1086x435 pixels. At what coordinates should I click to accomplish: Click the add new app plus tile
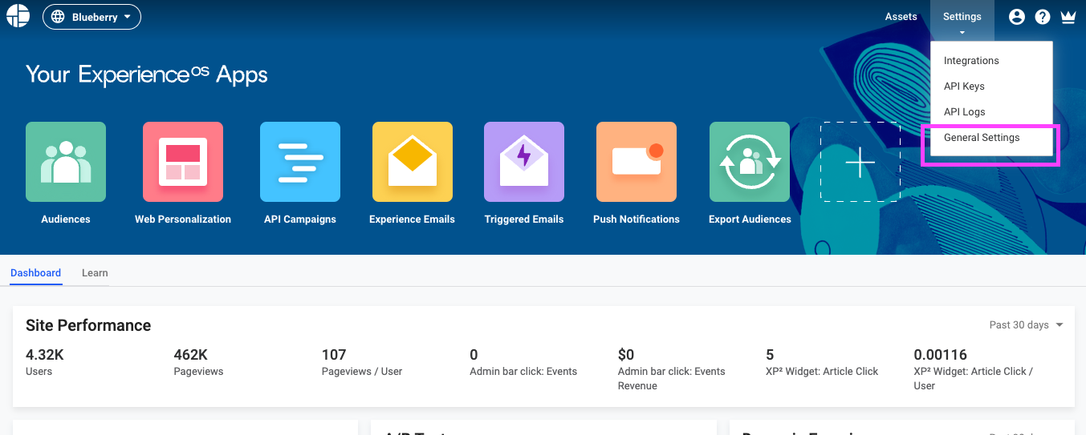860,162
